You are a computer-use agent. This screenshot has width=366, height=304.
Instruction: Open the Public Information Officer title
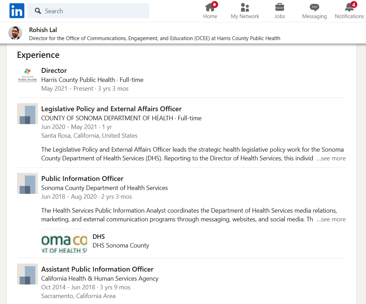82,178
